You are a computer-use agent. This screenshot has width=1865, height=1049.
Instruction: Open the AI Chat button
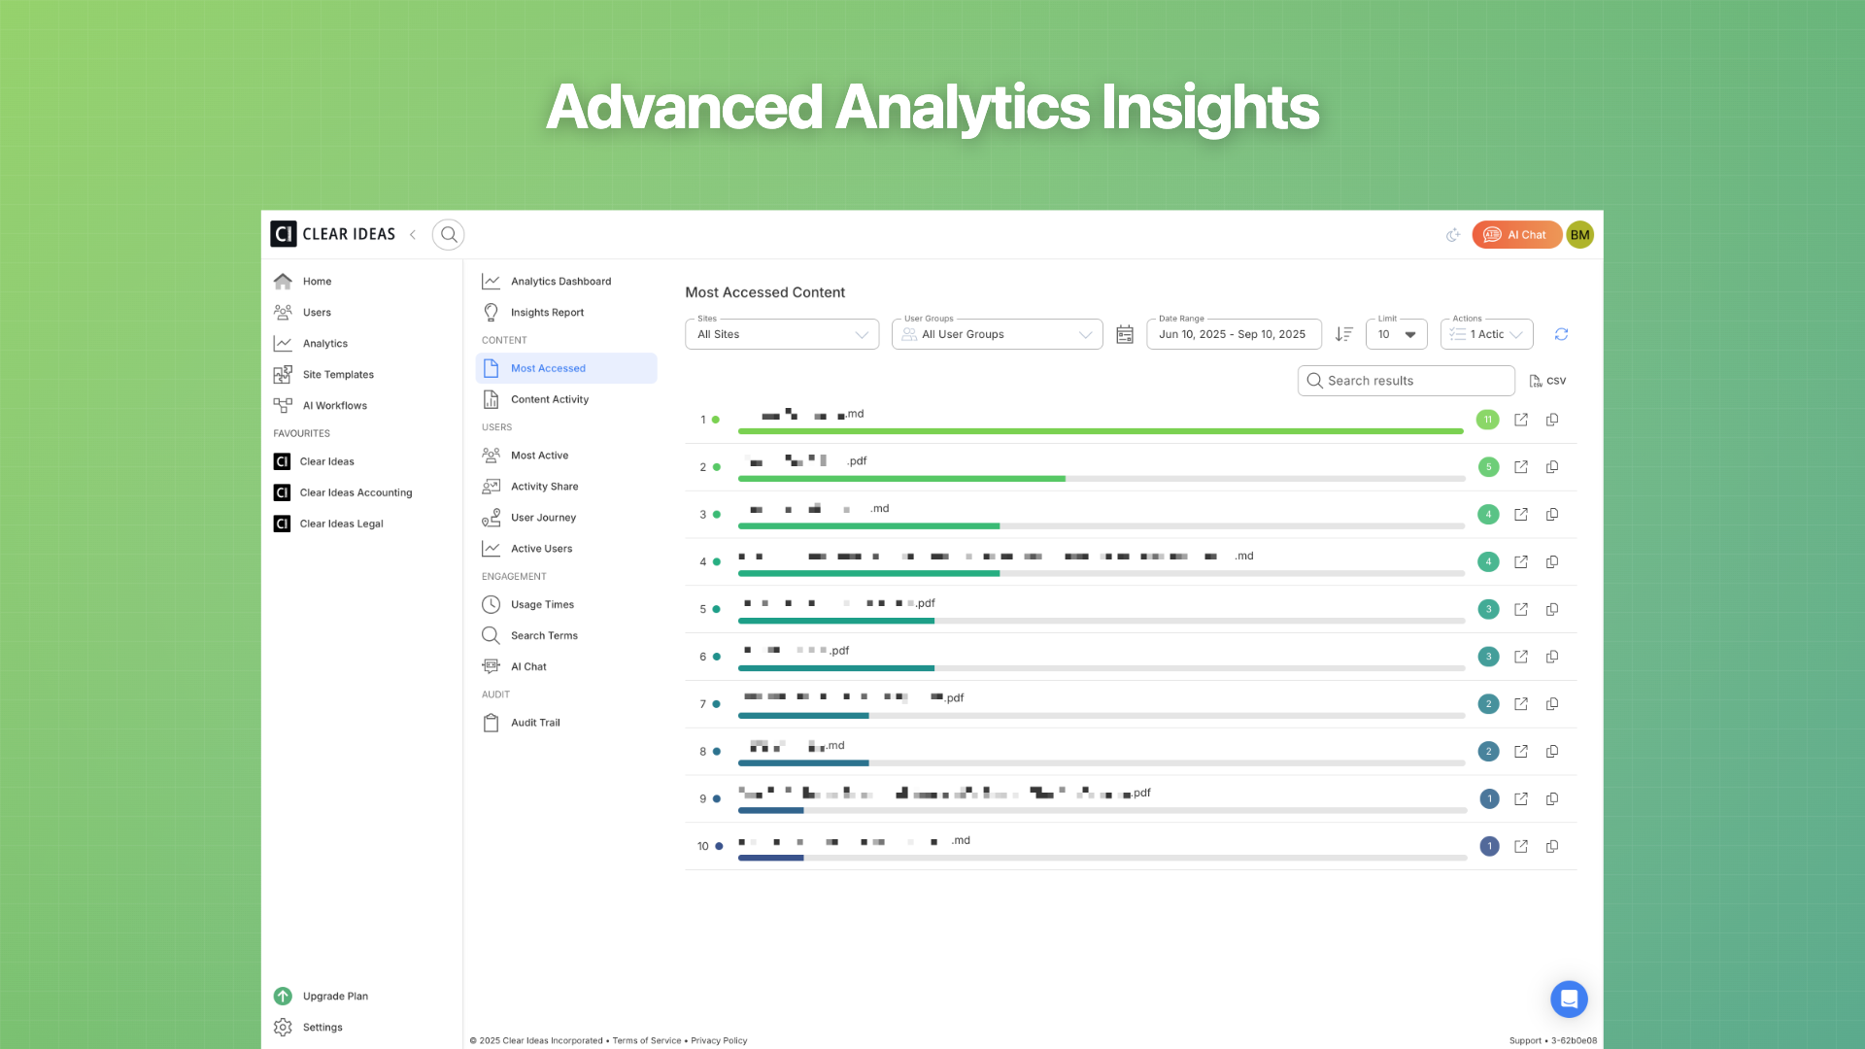[x=1516, y=235]
